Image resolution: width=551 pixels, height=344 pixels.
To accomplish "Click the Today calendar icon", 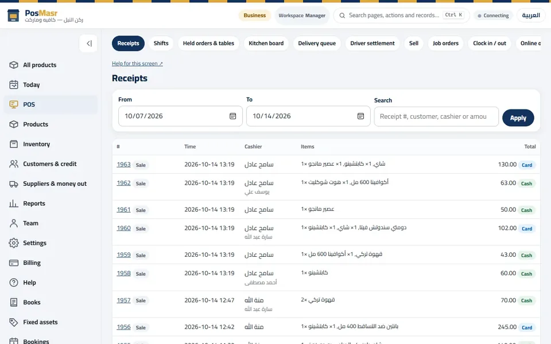I will pyautogui.click(x=14, y=85).
